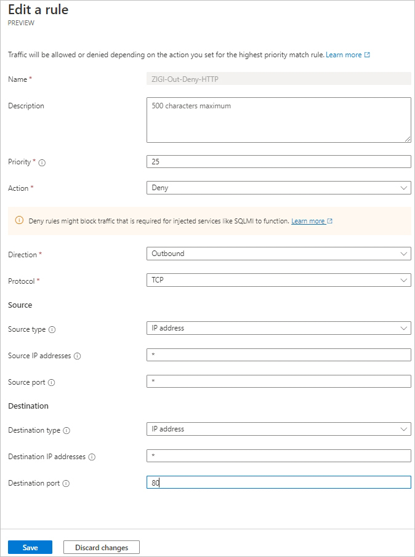This screenshot has width=415, height=557.
Task: Save the rule changes
Action: tap(30, 547)
